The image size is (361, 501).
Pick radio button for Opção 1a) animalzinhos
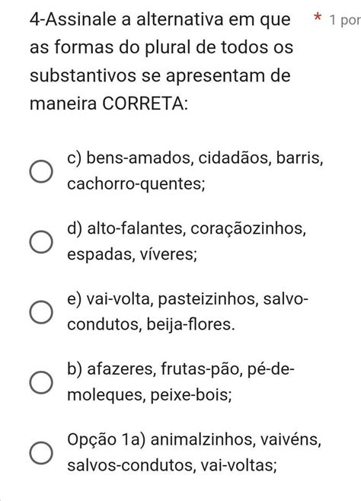[41, 453]
